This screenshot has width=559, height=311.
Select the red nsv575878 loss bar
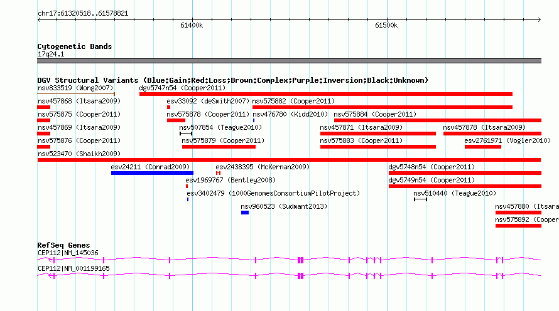(176, 120)
